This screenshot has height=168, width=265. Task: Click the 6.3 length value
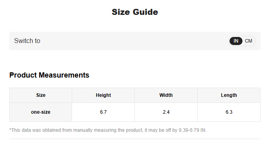click(x=229, y=112)
